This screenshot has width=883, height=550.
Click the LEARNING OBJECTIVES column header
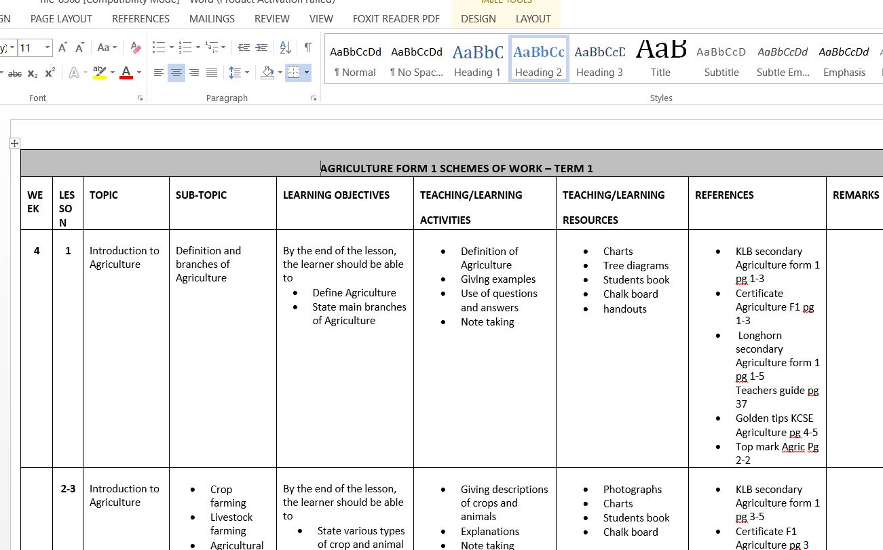(x=336, y=195)
